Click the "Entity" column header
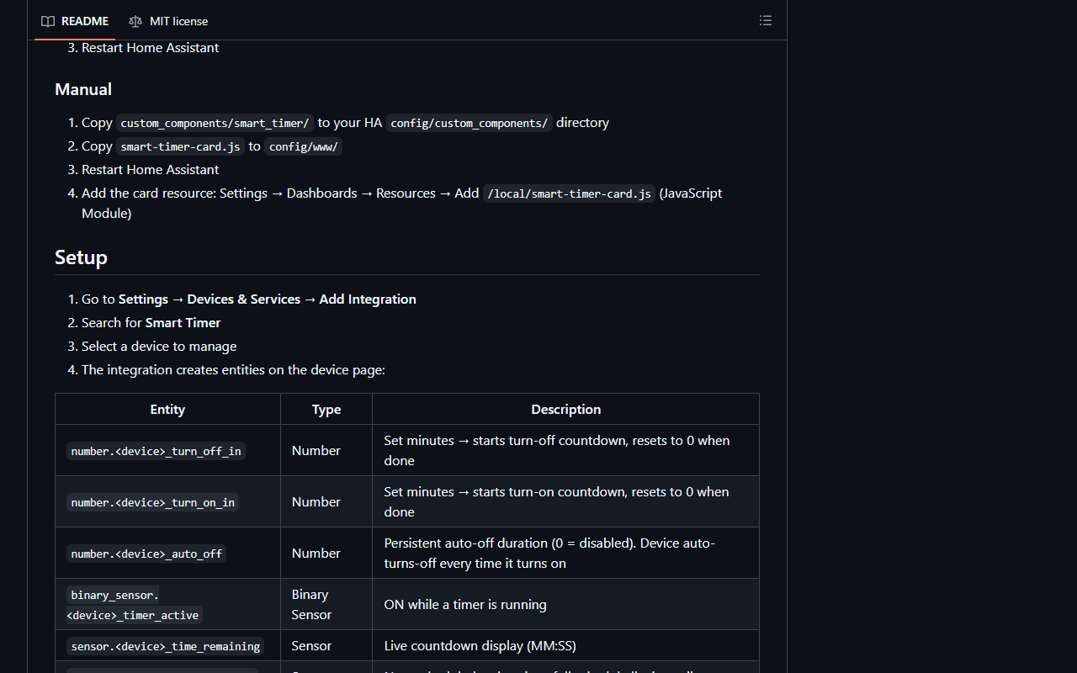The height and width of the screenshot is (673, 1077). 167,409
